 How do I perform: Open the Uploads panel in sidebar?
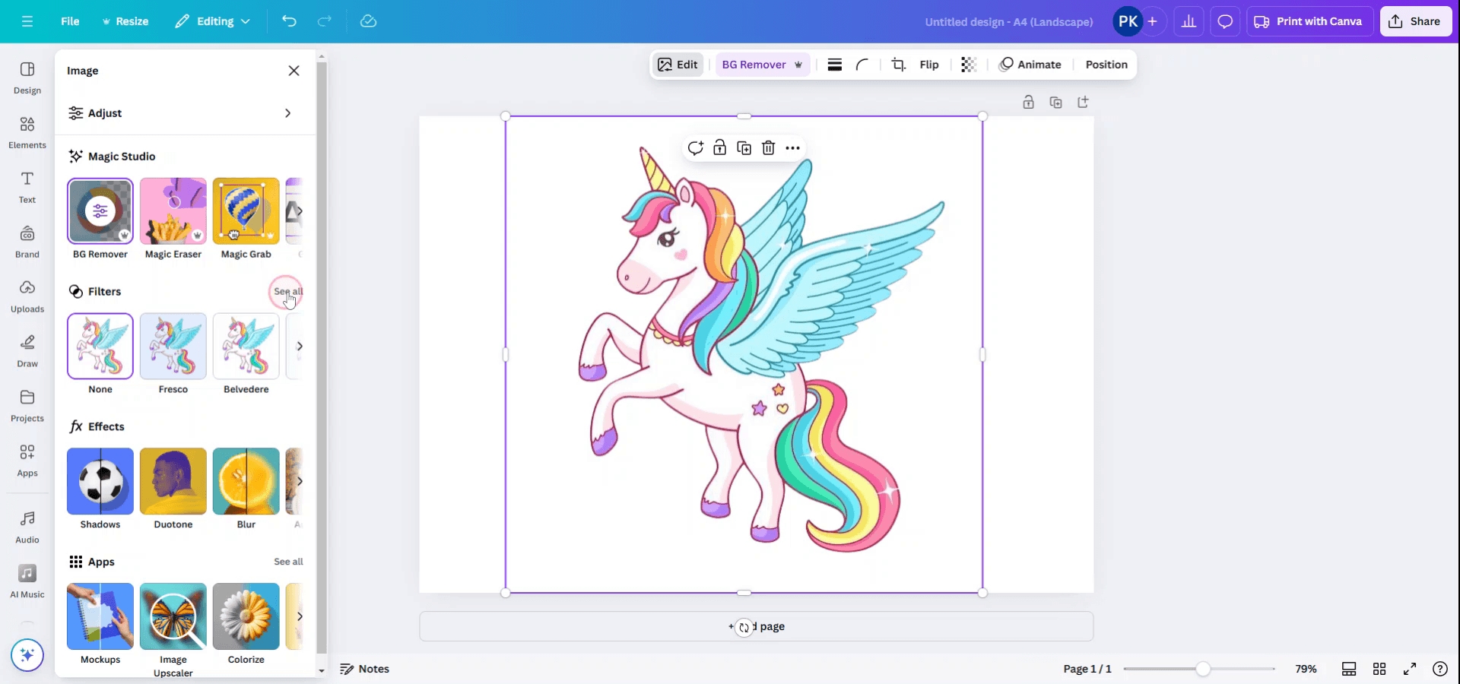coord(27,296)
